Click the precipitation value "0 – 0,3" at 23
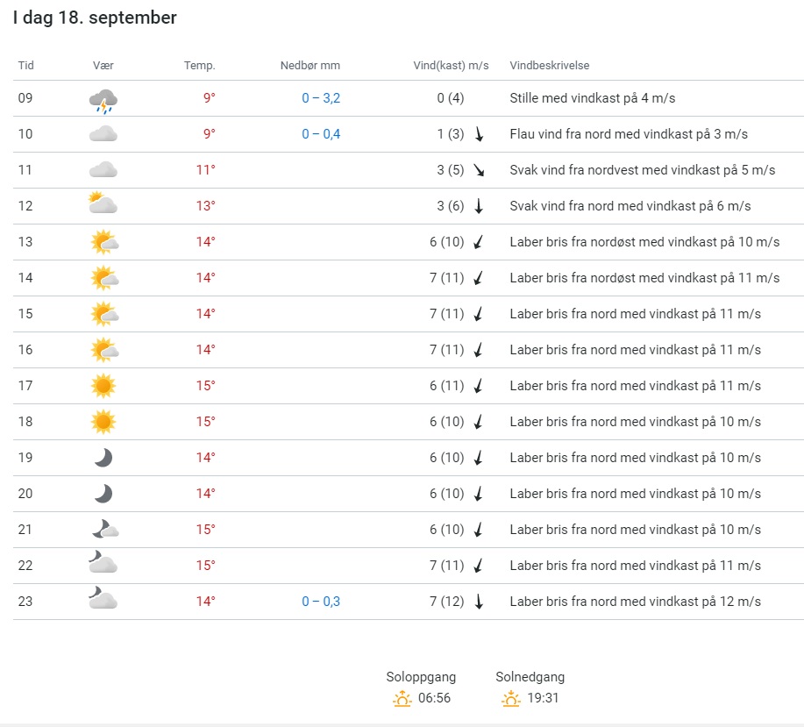804x727 pixels. coord(321,602)
